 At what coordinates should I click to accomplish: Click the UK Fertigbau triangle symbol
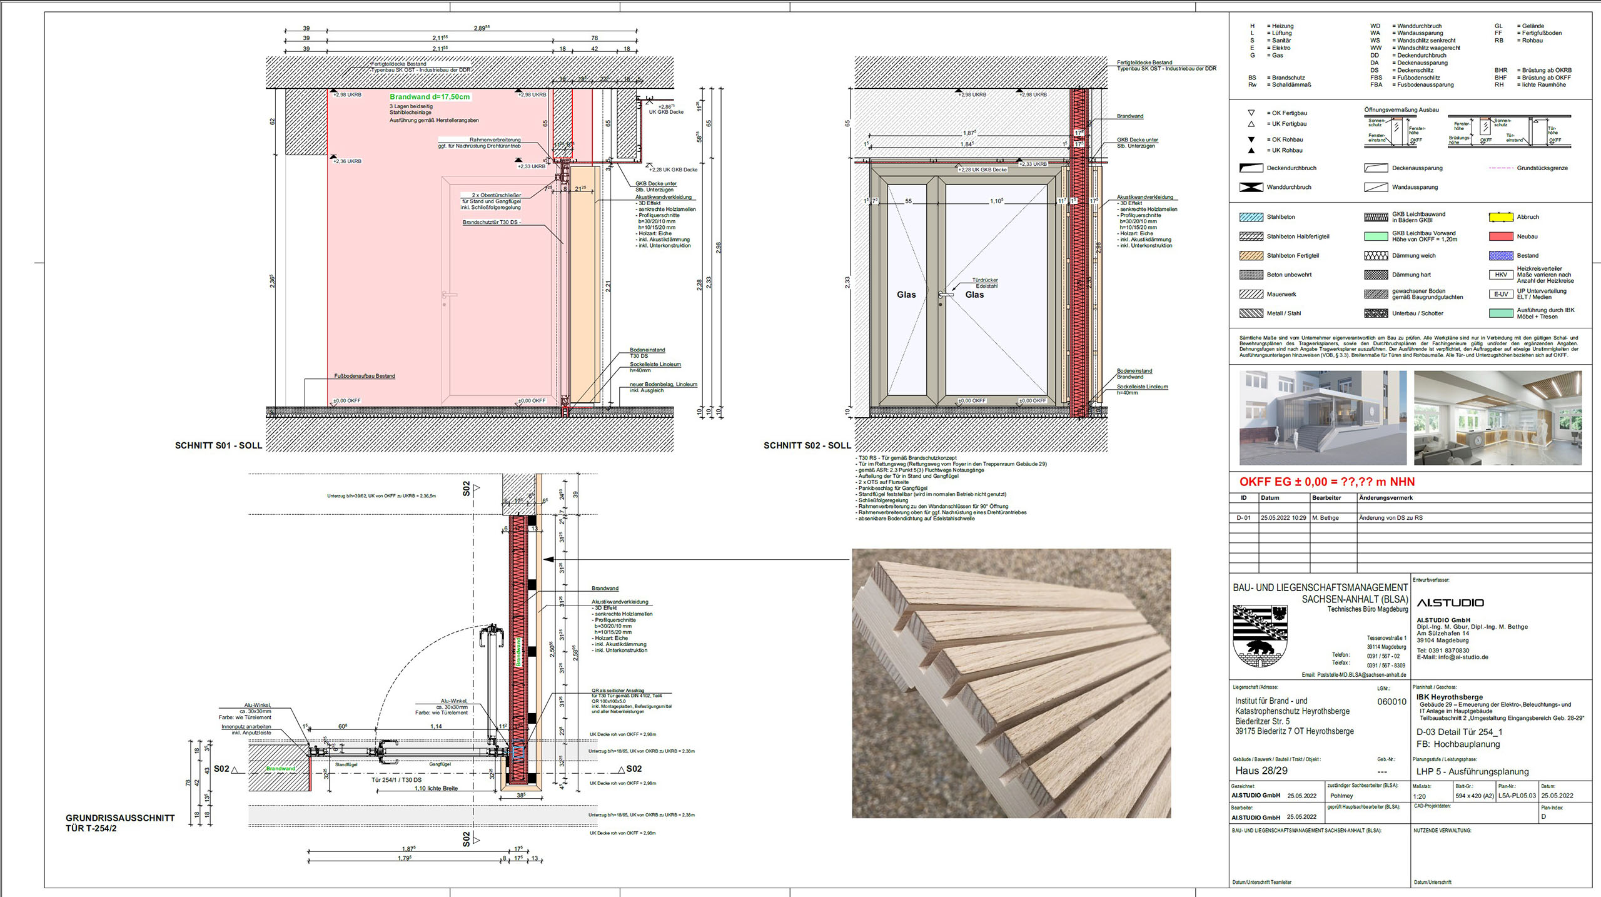click(x=1251, y=124)
